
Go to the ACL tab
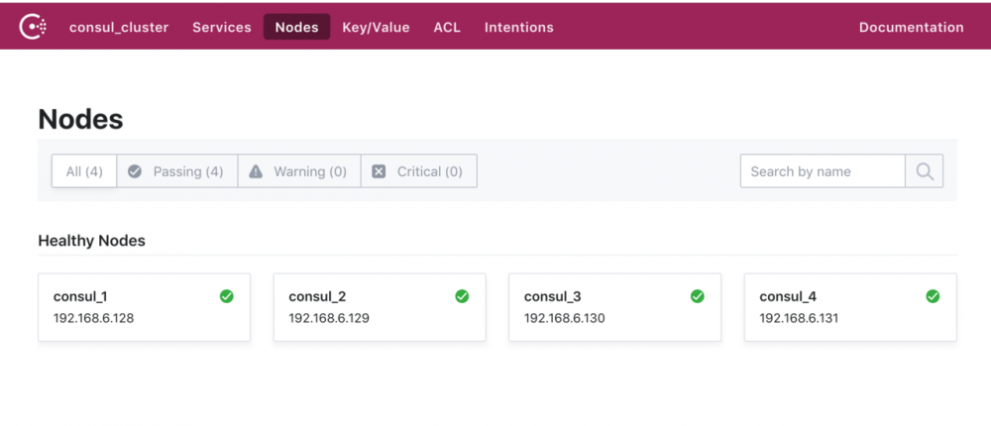tap(447, 28)
